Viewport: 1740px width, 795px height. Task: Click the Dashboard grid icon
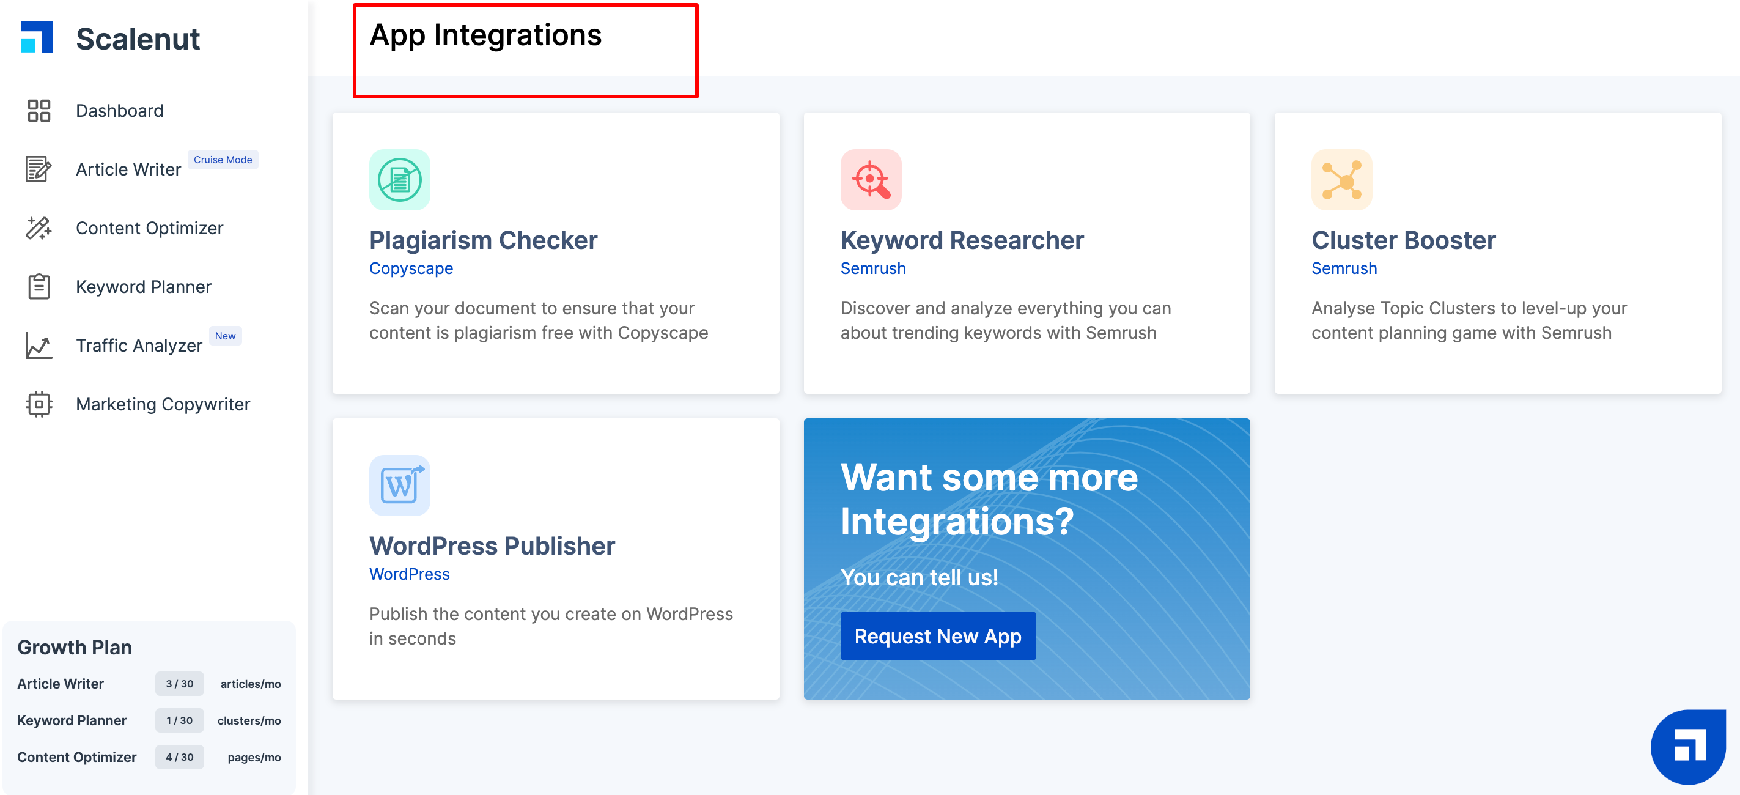click(39, 111)
